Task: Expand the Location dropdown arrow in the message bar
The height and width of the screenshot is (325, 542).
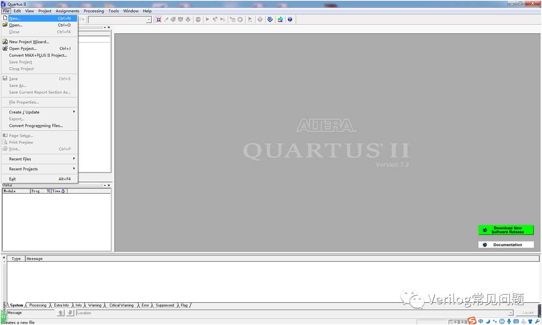Action: 511,313
